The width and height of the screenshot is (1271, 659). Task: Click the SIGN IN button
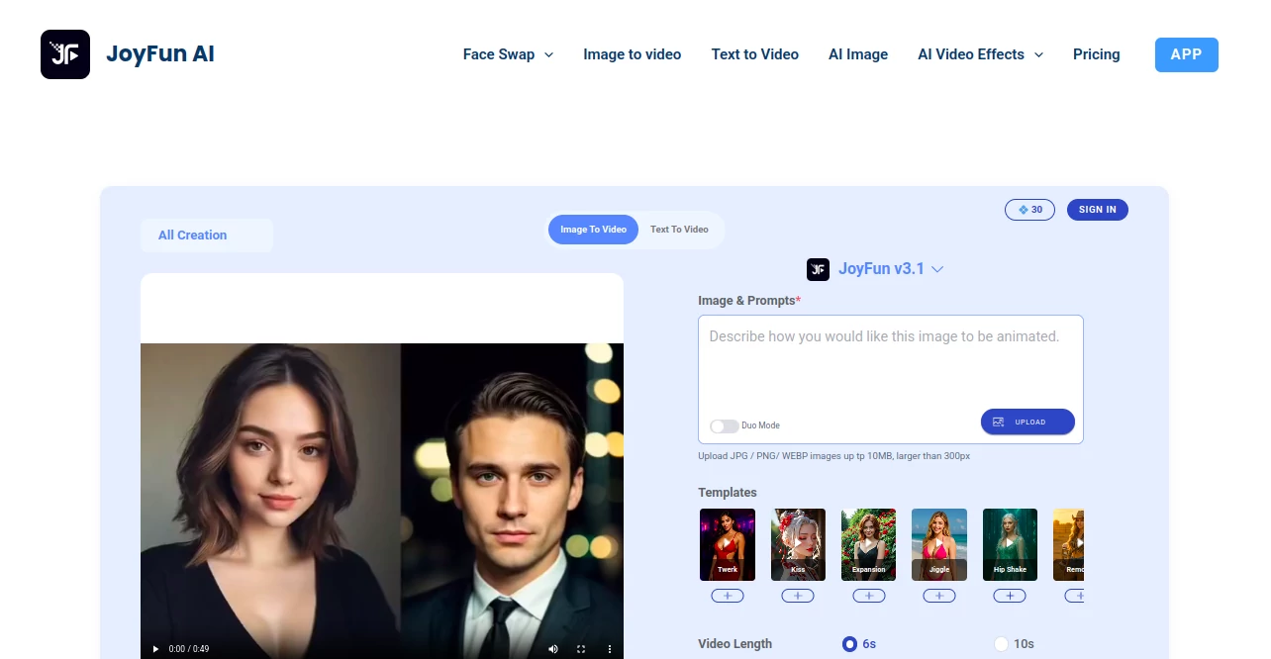1097,209
